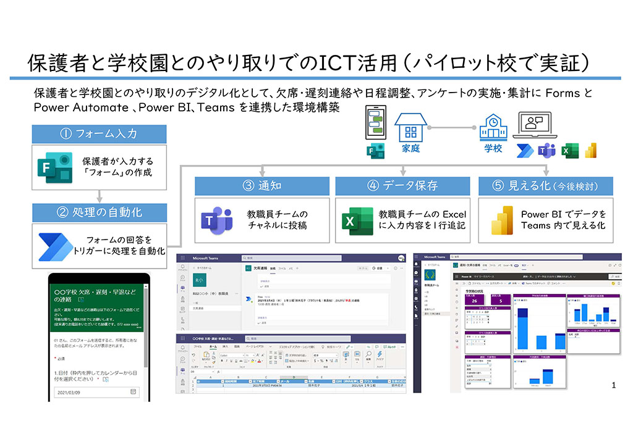Image resolution: width=633 pixels, height=447 pixels.
Task: Click the large Excel icon under データ保存
Action: (357, 220)
